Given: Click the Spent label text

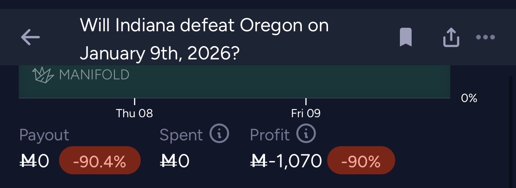Looking at the screenshot, I should point(181,135).
